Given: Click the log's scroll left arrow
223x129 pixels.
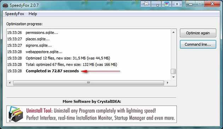Looking at the screenshot, I should [10, 83].
